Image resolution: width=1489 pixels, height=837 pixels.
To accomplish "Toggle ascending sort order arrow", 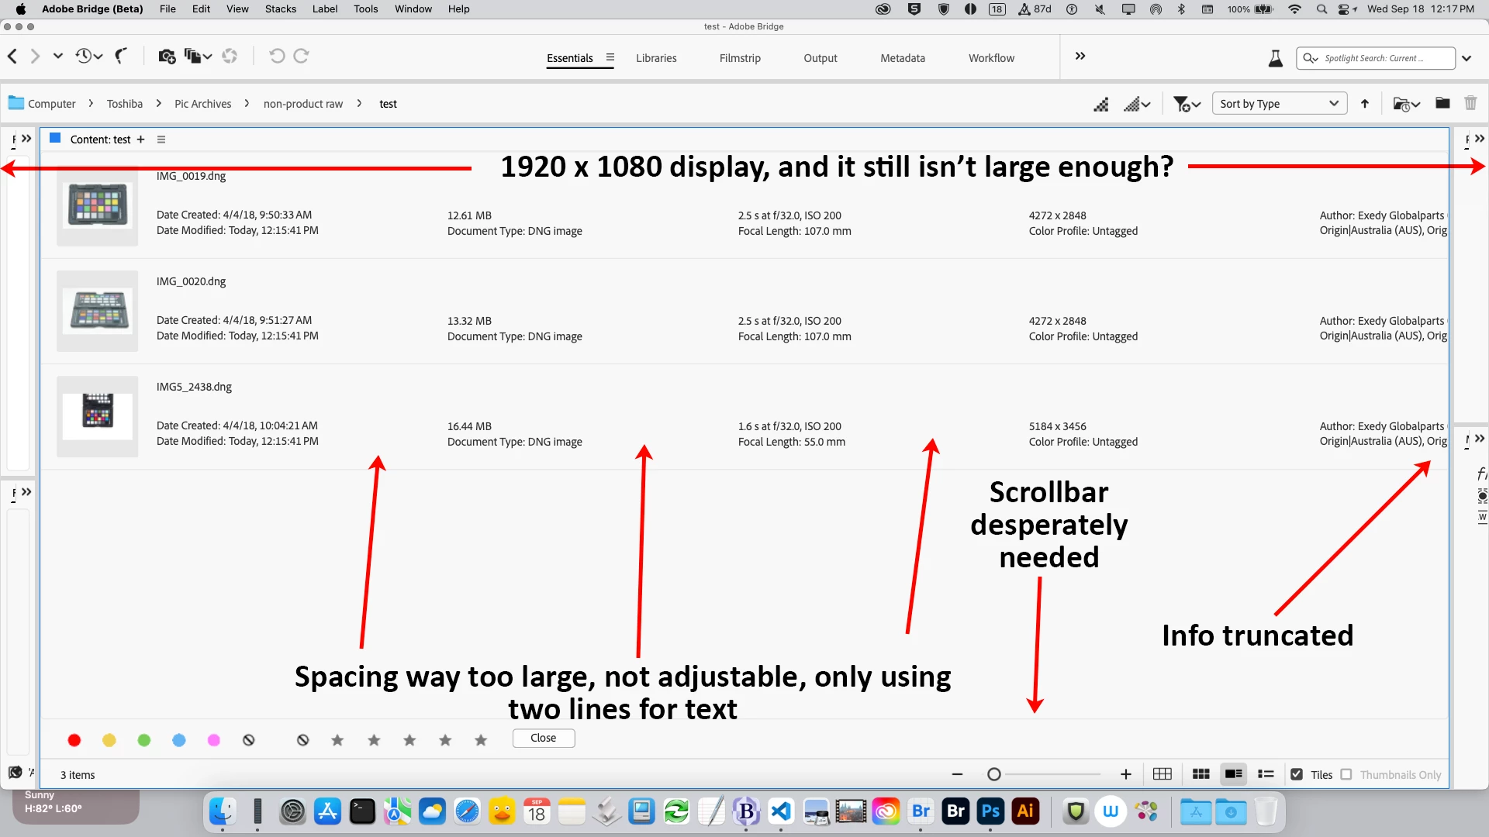I will 1365,103.
